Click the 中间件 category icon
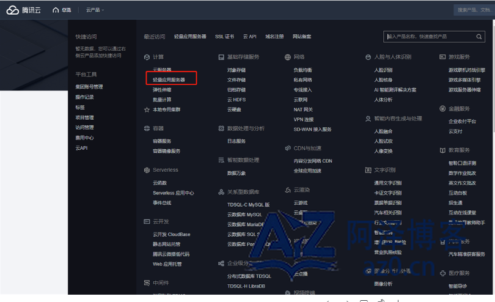The image size is (495, 302). tap(147, 282)
